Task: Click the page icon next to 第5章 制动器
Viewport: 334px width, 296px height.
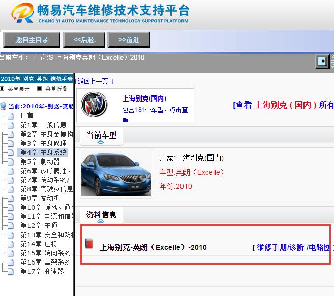Action: [x=11, y=162]
